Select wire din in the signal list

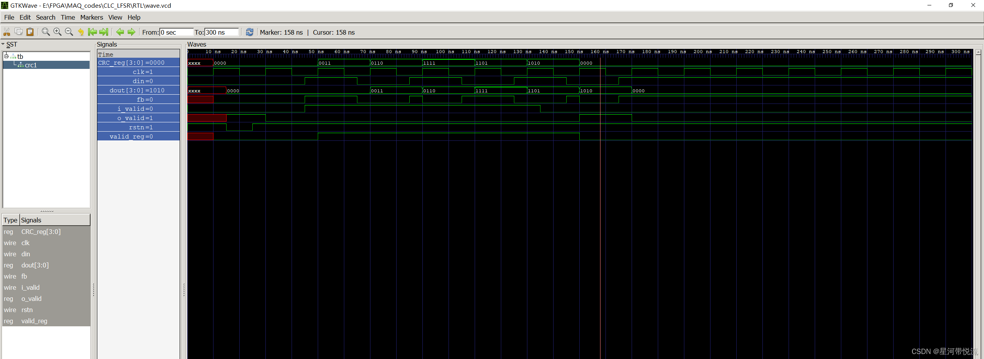coord(46,254)
